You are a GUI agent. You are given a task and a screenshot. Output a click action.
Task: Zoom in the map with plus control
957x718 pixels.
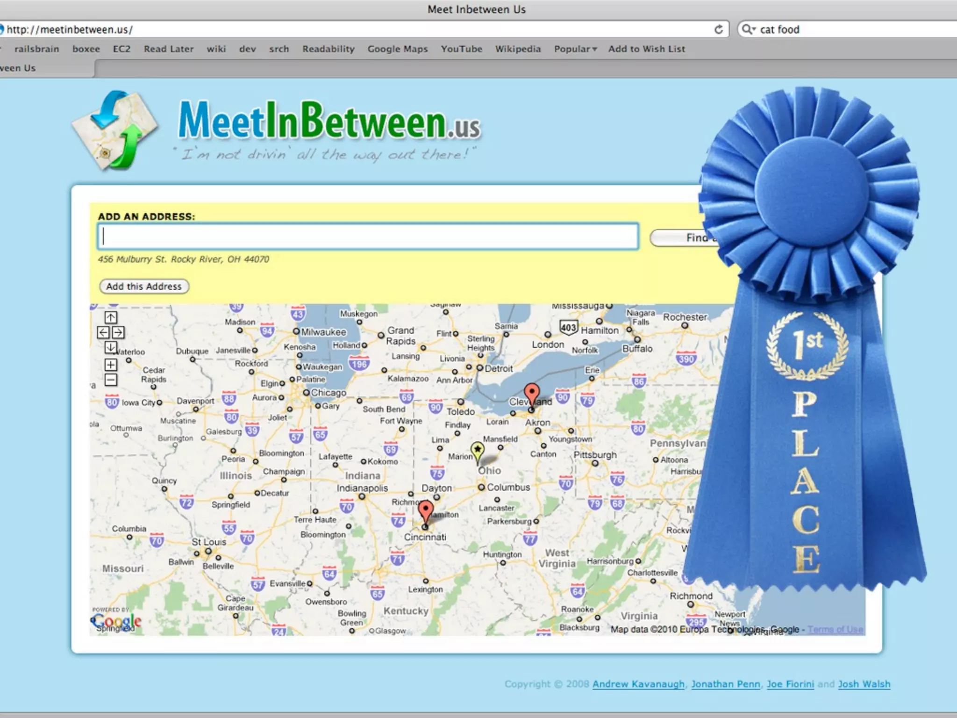point(111,365)
